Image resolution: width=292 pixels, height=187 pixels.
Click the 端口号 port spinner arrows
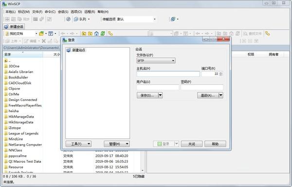[x=221, y=74]
